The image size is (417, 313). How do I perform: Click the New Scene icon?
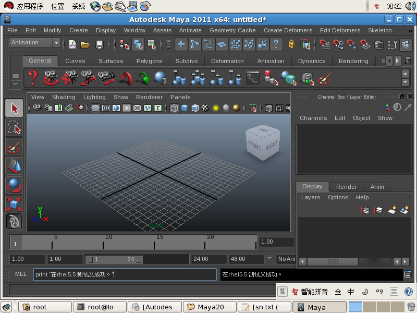pos(72,44)
